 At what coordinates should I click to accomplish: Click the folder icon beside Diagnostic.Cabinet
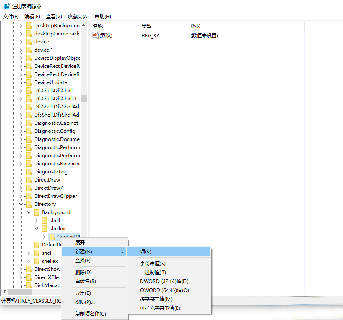pyautogui.click(x=29, y=123)
